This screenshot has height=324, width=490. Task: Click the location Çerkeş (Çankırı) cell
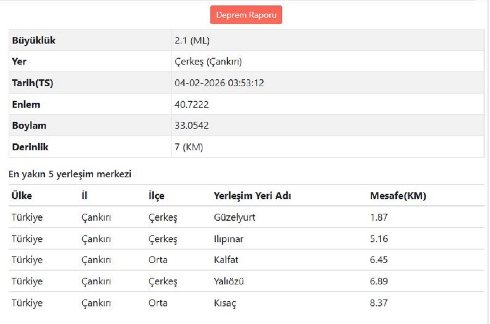[x=208, y=62]
